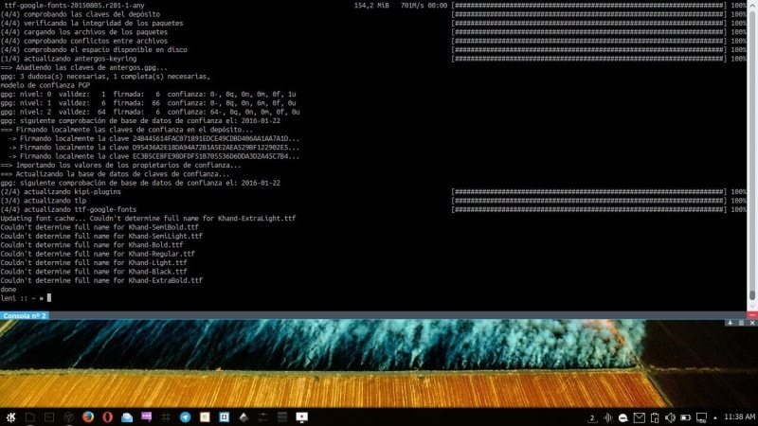Viewport: 758px width, 426px height.
Task: Open the file manager taskbar icon
Action: (x=29, y=417)
